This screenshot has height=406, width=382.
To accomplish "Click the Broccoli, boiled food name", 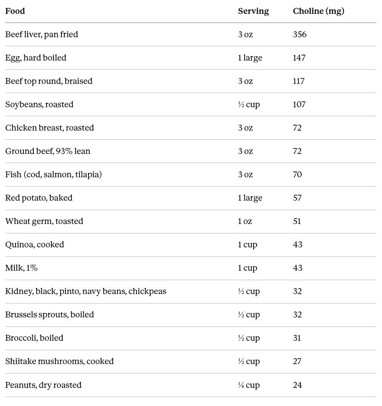I will tap(34, 338).
